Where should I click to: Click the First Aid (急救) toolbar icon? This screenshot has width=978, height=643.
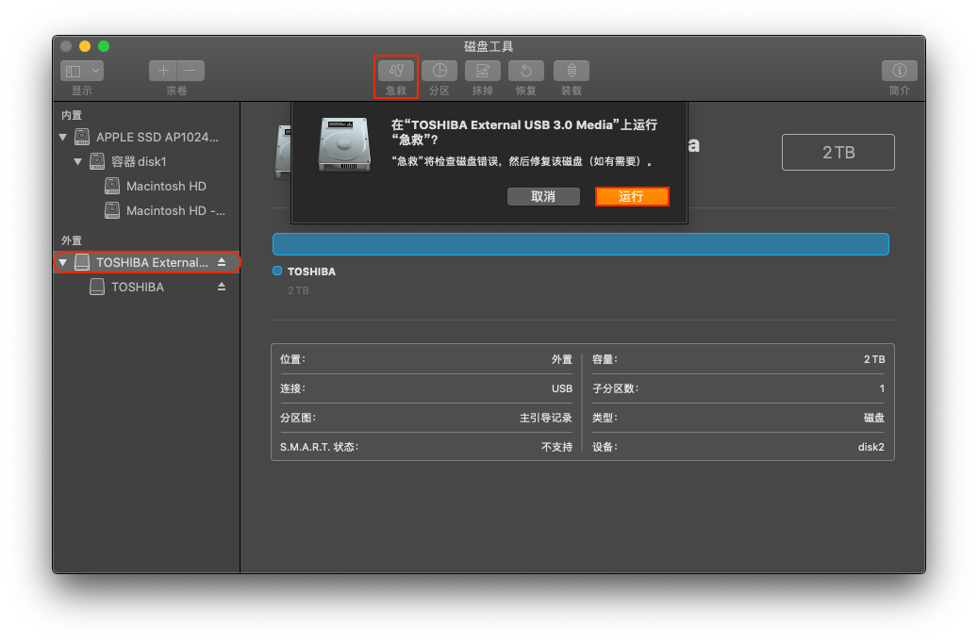(396, 71)
